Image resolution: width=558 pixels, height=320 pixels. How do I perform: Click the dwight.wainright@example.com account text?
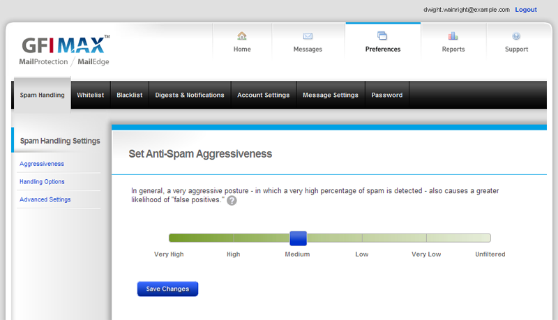tap(467, 10)
